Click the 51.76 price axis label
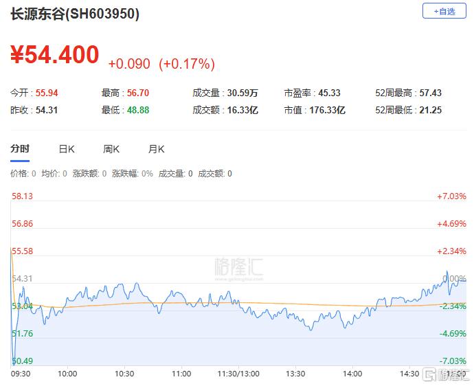This screenshot has width=474, height=386. [x=22, y=333]
